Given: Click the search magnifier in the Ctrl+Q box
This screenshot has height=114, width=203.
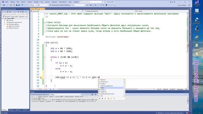Looking at the screenshot, I should point(102,2).
